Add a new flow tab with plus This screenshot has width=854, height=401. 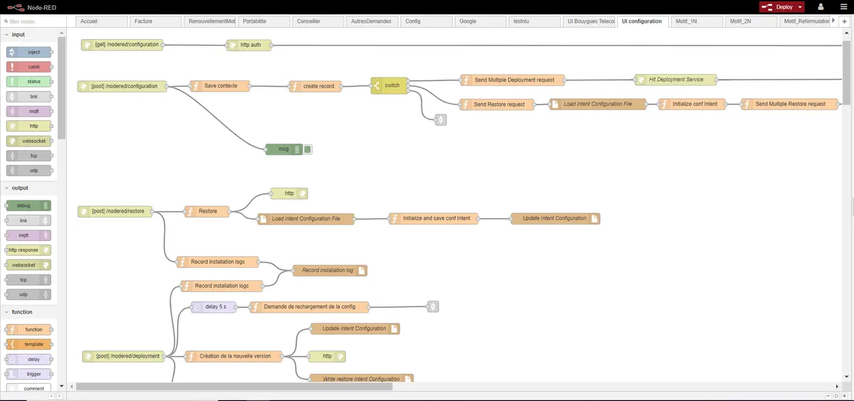click(845, 21)
